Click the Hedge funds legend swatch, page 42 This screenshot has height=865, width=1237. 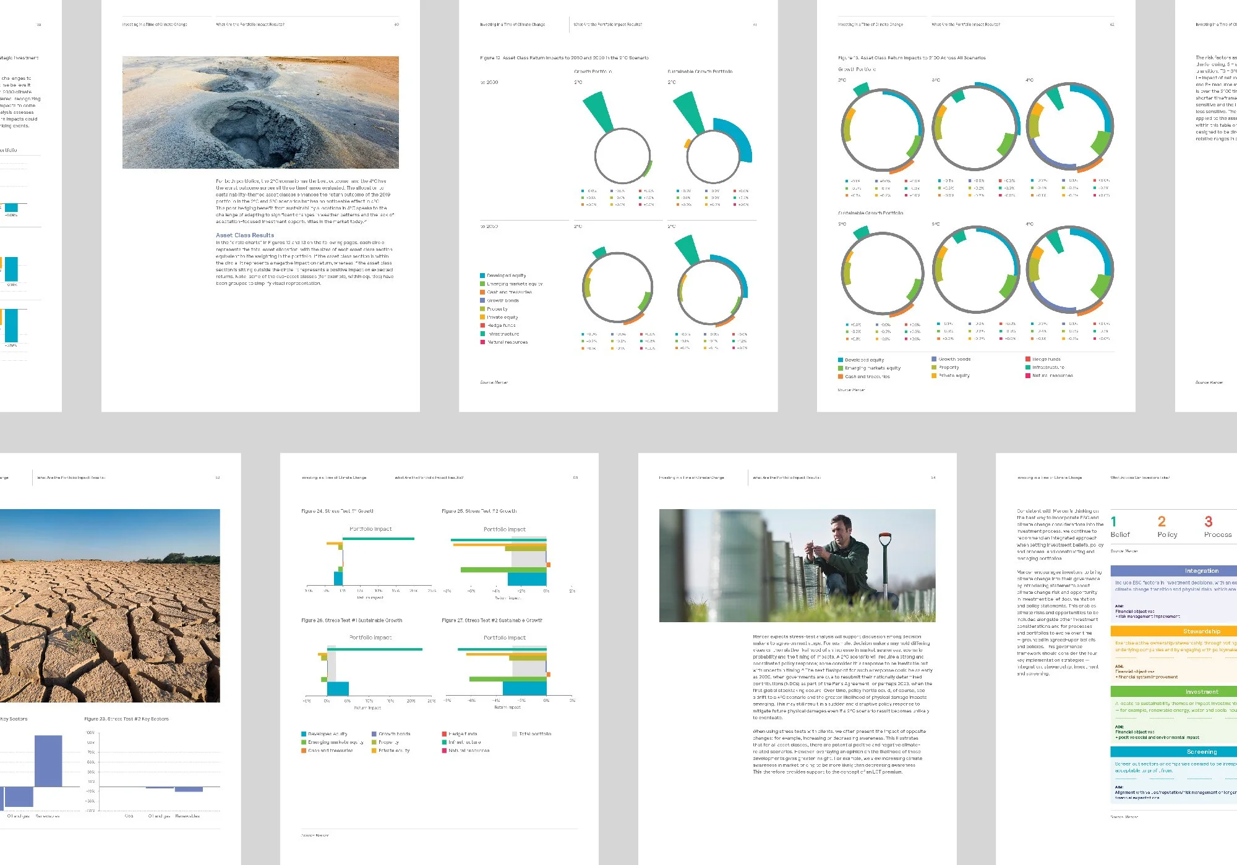click(1027, 359)
